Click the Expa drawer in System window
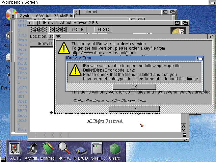 [x=22, y=59]
